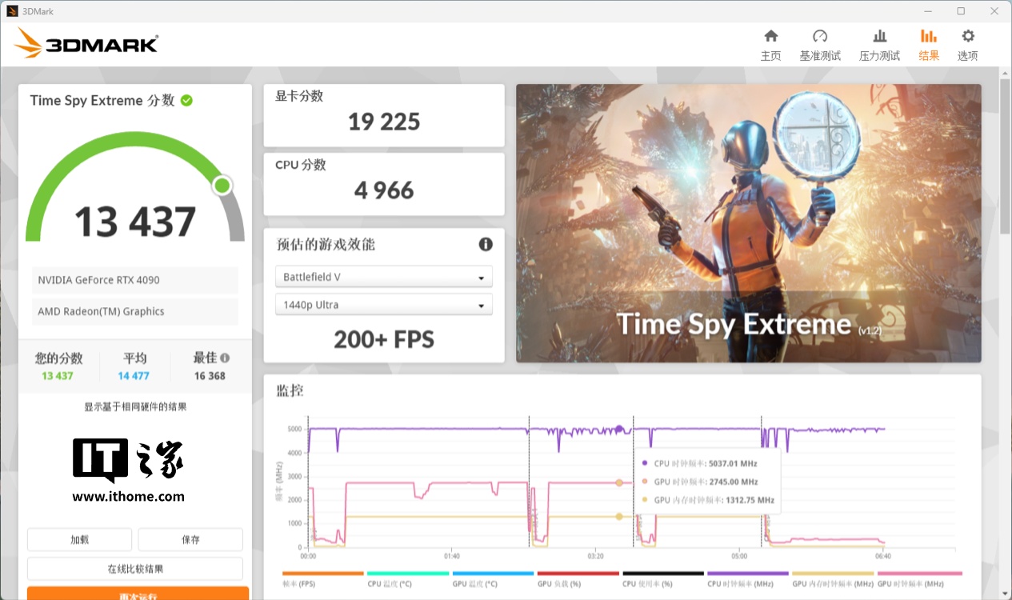Image resolution: width=1012 pixels, height=600 pixels.
Task: Click the 监控 section heading
Action: (x=290, y=390)
